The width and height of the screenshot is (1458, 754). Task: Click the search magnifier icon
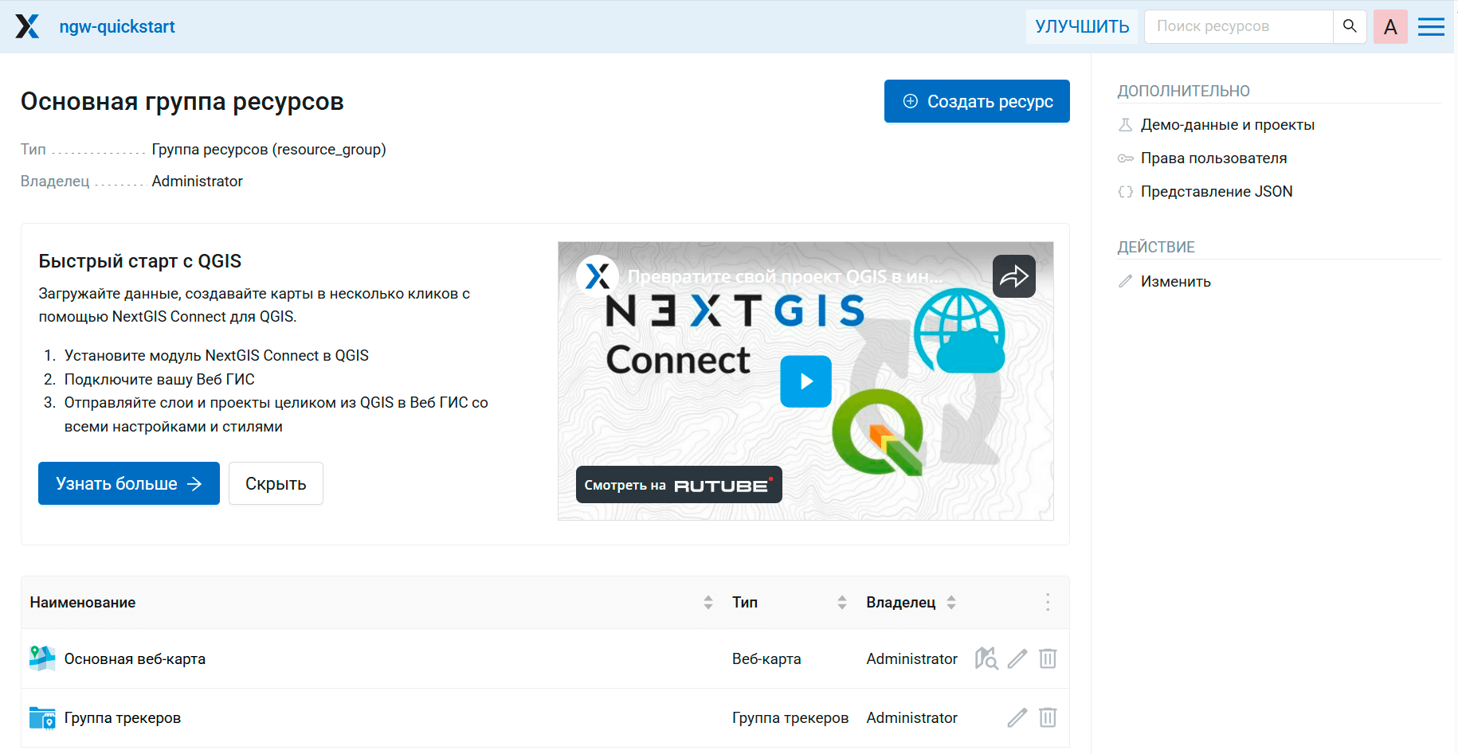(1350, 26)
